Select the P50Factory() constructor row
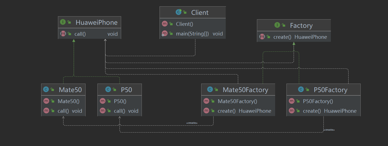This screenshot has width=388, height=146. [x=323, y=101]
